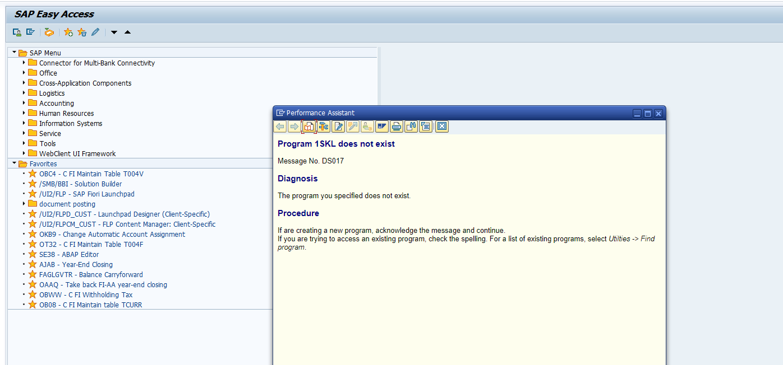Select OT32 - C FI Maintain Table T004F
783x365 pixels.
click(91, 245)
